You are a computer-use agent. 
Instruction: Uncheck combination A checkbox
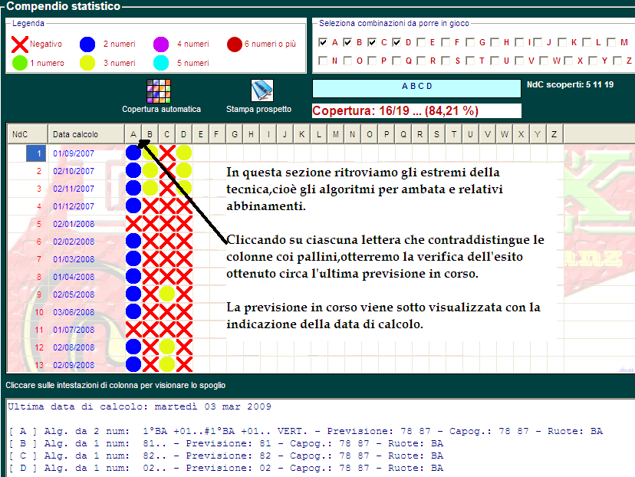point(323,42)
